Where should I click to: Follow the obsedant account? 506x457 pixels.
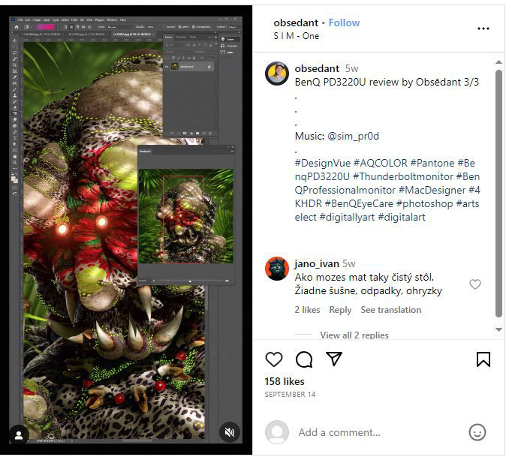(344, 23)
